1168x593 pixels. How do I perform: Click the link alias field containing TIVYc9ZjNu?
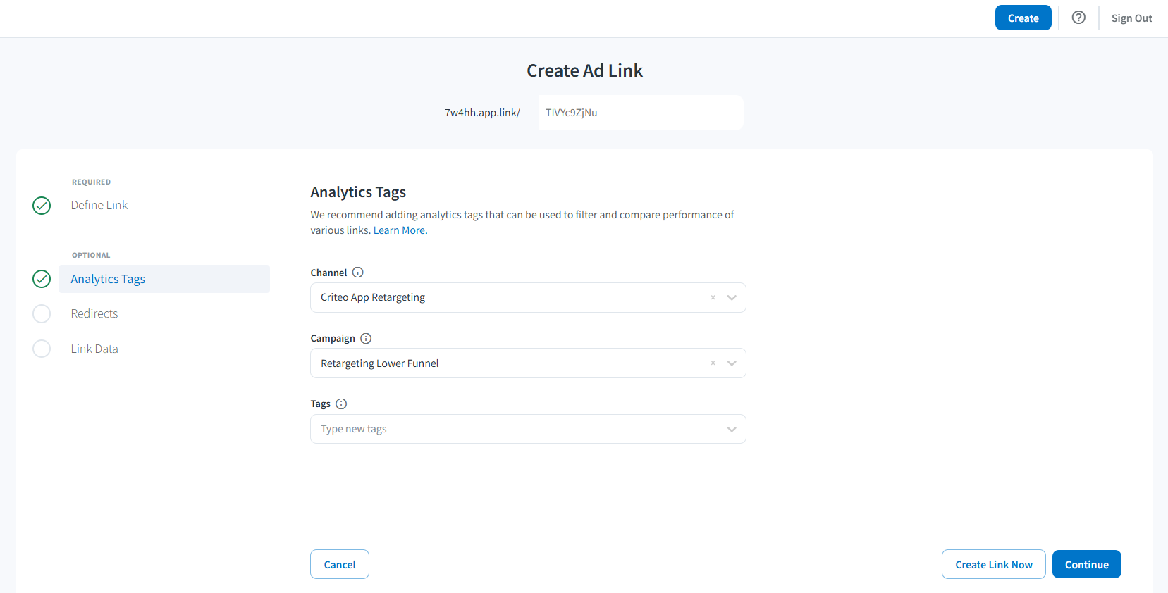(x=641, y=113)
